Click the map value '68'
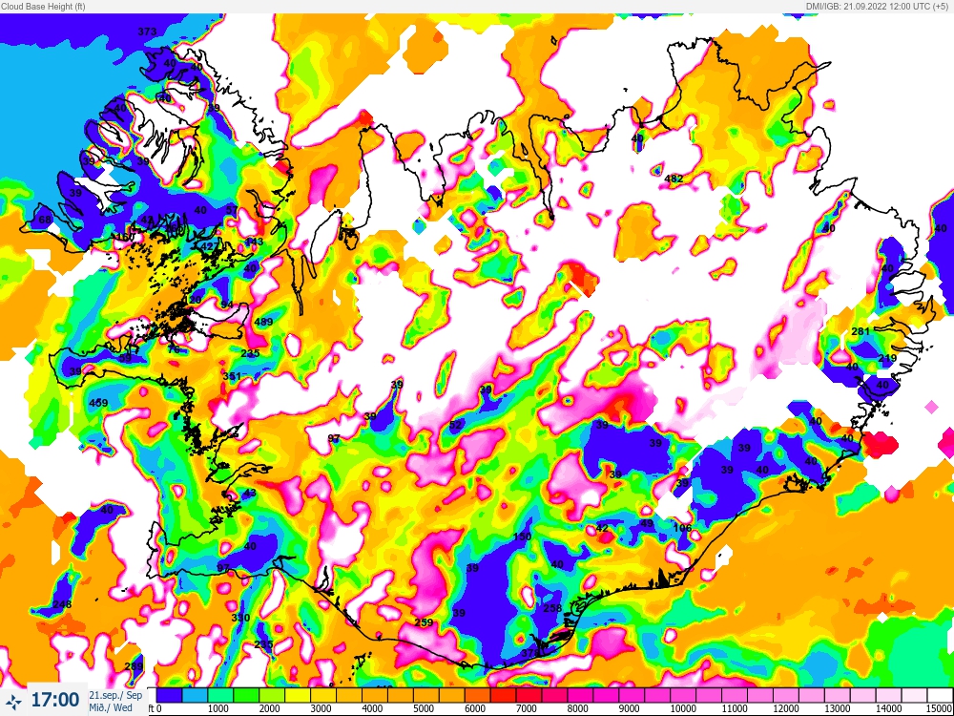The width and height of the screenshot is (954, 716). pos(45,220)
